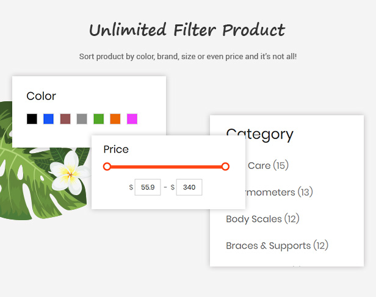Choose the green color swatch
Image resolution: width=376 pixels, height=297 pixels.
click(x=98, y=119)
